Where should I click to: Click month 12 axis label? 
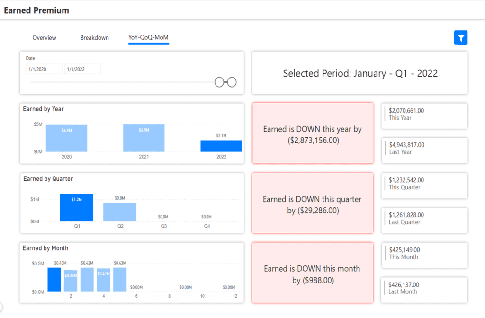click(x=235, y=296)
